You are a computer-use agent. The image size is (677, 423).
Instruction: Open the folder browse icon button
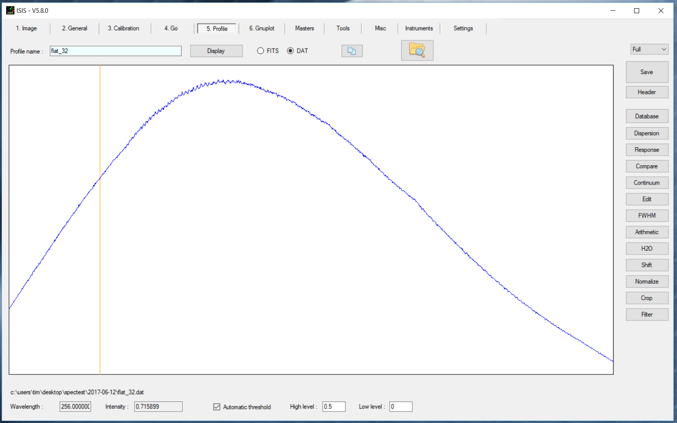417,50
